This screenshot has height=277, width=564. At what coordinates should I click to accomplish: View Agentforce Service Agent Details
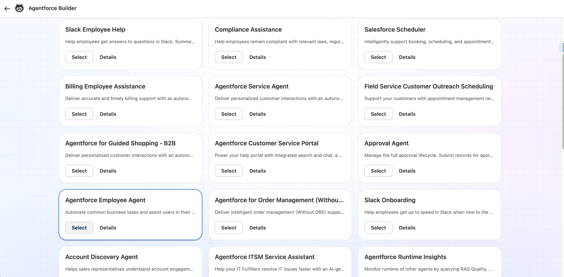coord(257,114)
